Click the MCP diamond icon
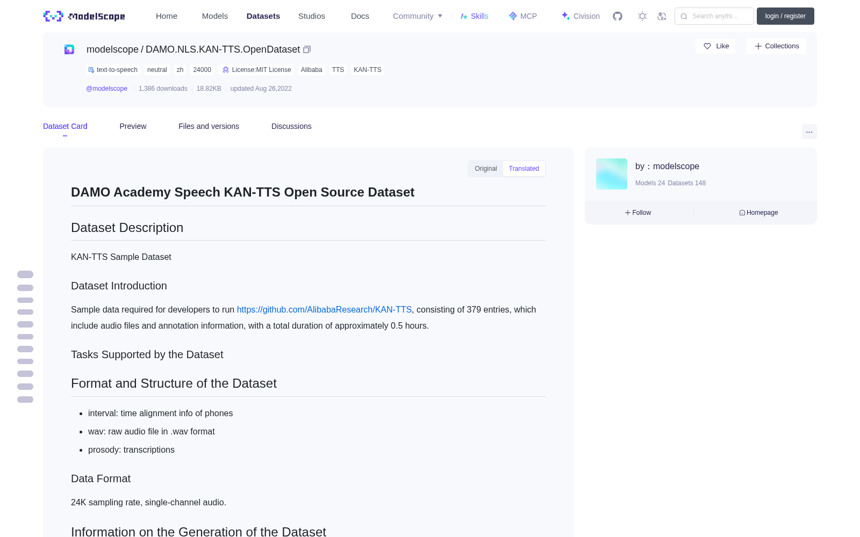Image resolution: width=860 pixels, height=537 pixels. tap(513, 16)
